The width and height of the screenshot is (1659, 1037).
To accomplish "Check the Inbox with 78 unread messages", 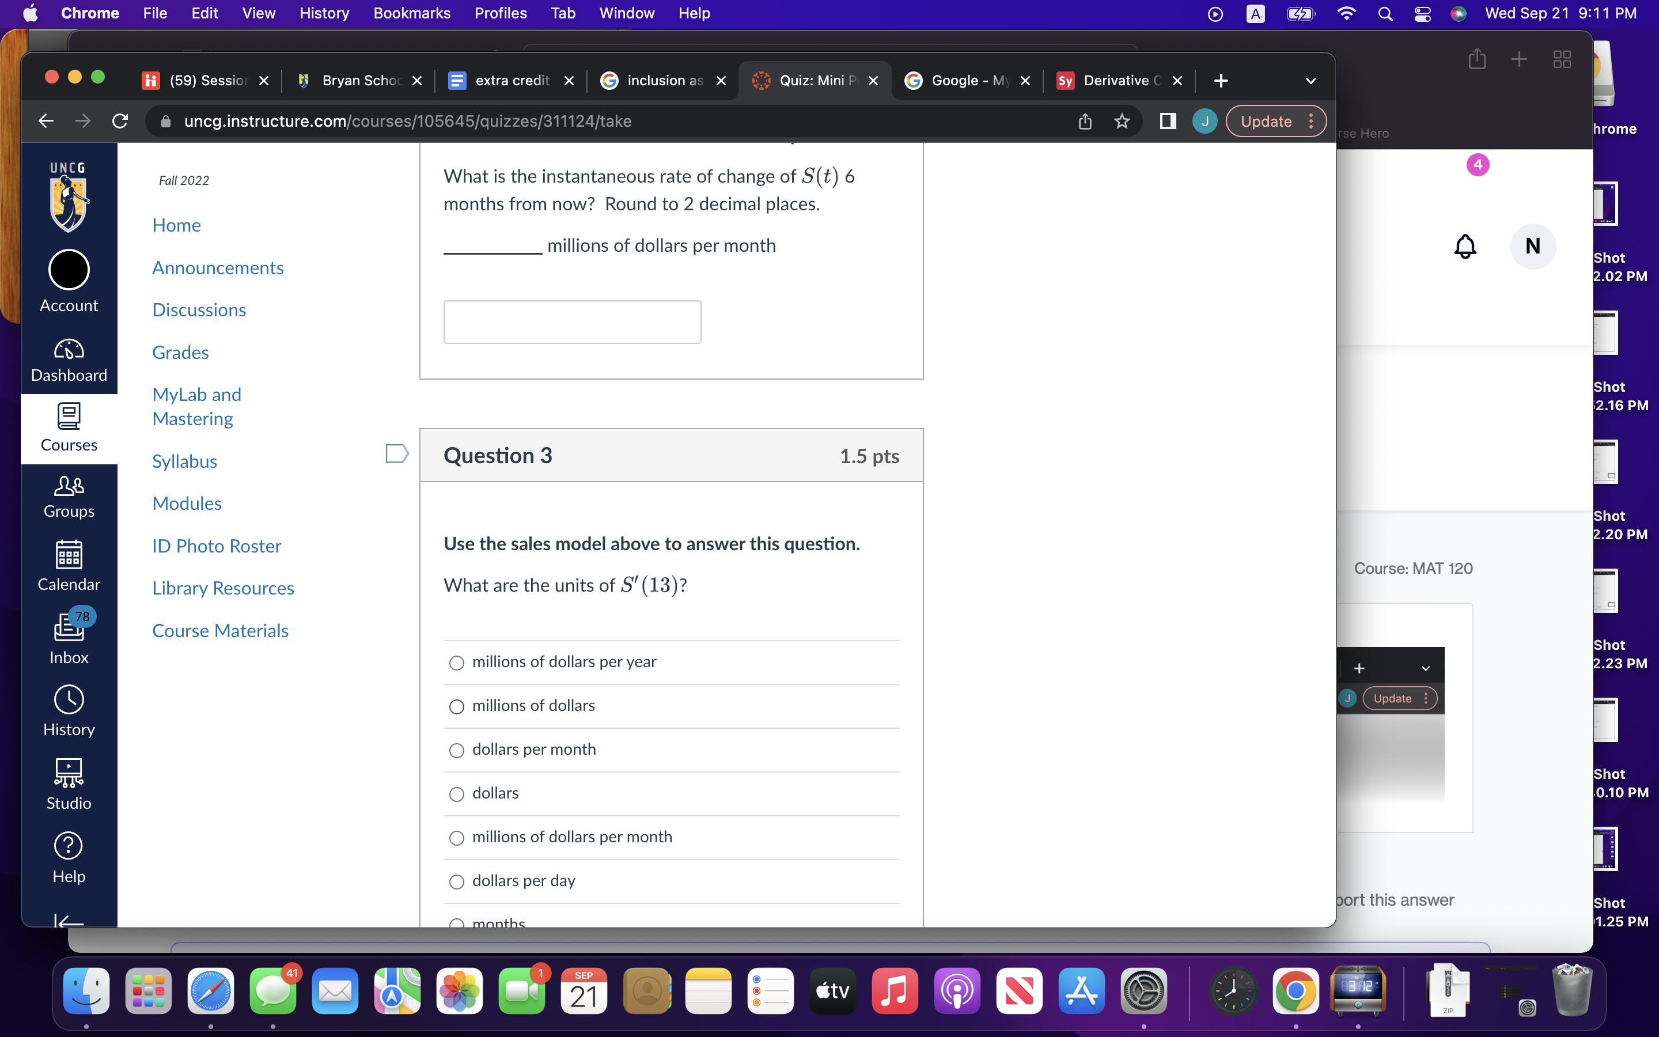I will pyautogui.click(x=69, y=638).
